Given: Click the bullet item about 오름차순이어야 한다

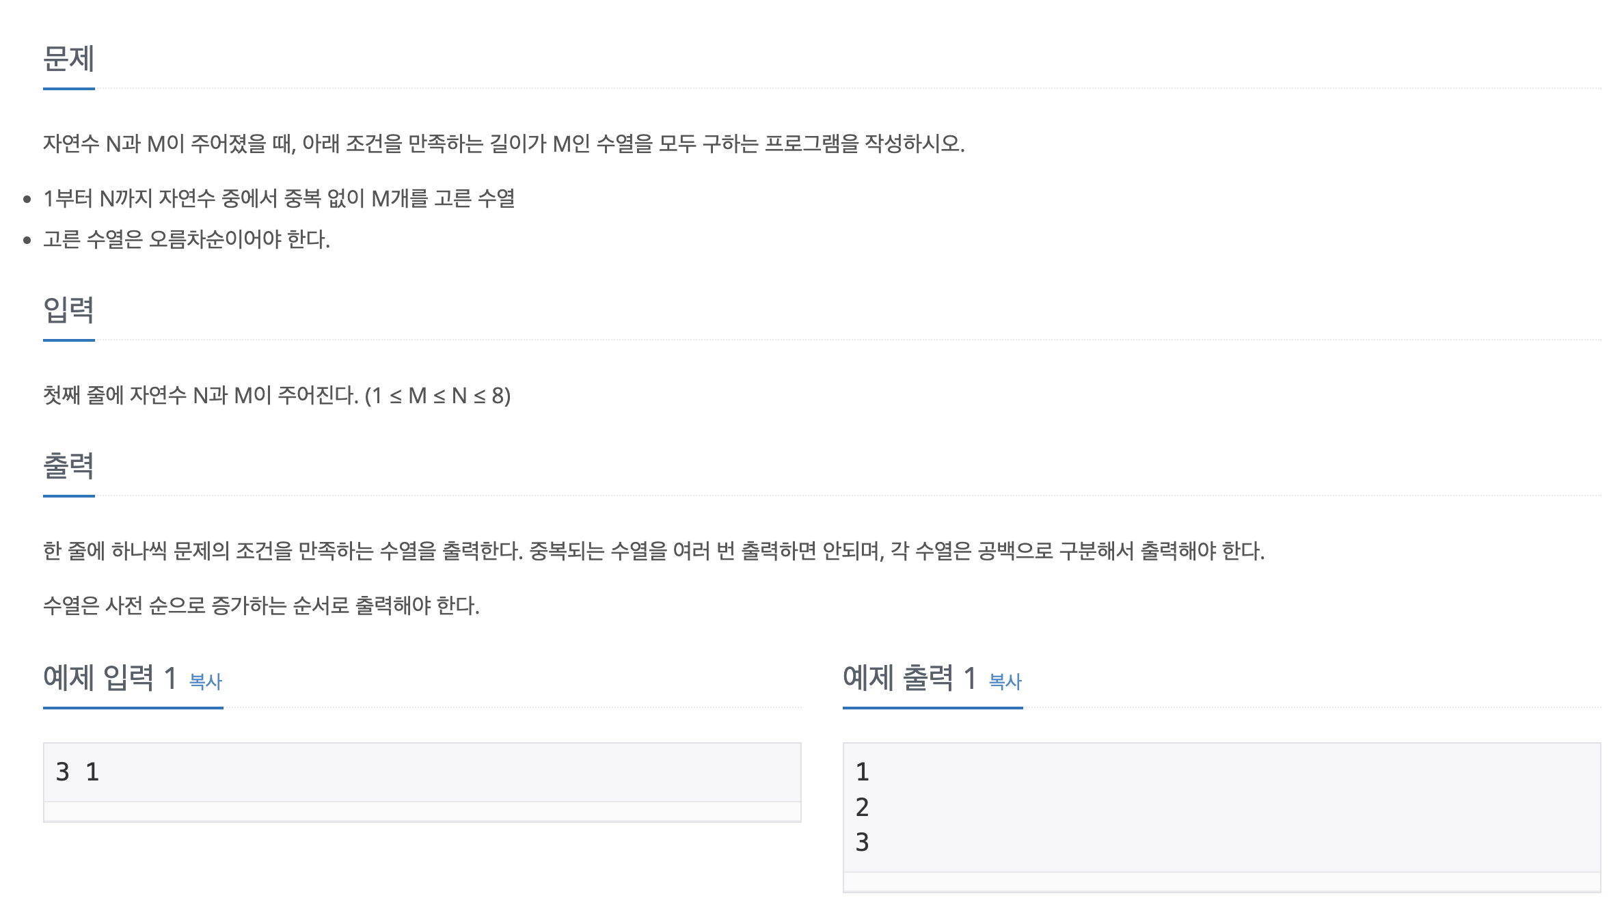Looking at the screenshot, I should tap(187, 240).
